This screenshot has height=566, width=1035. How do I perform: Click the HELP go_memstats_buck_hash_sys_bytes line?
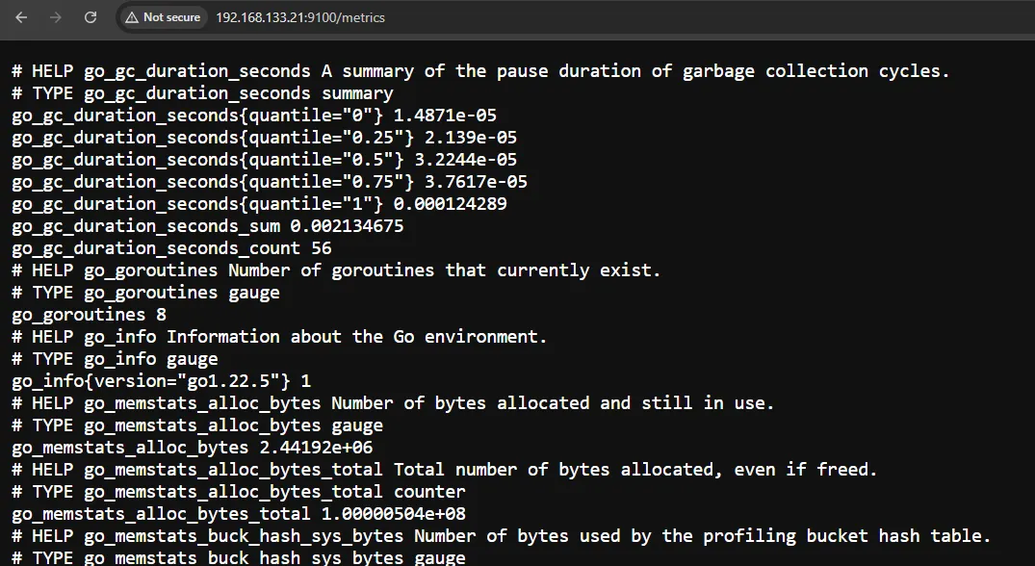coord(501,536)
